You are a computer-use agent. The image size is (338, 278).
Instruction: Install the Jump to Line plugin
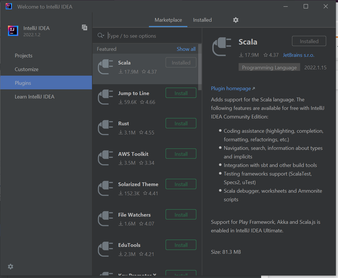pyautogui.click(x=181, y=93)
